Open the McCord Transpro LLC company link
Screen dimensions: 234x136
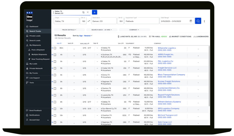pyautogui.click(x=168, y=115)
